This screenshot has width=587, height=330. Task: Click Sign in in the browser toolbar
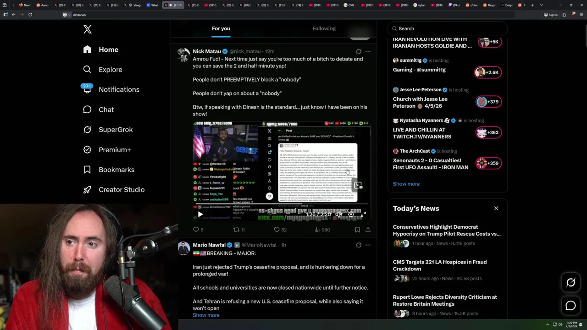pos(551,15)
